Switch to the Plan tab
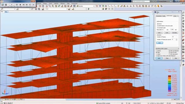Screen dimensions: 185x104 coord(6,12)
